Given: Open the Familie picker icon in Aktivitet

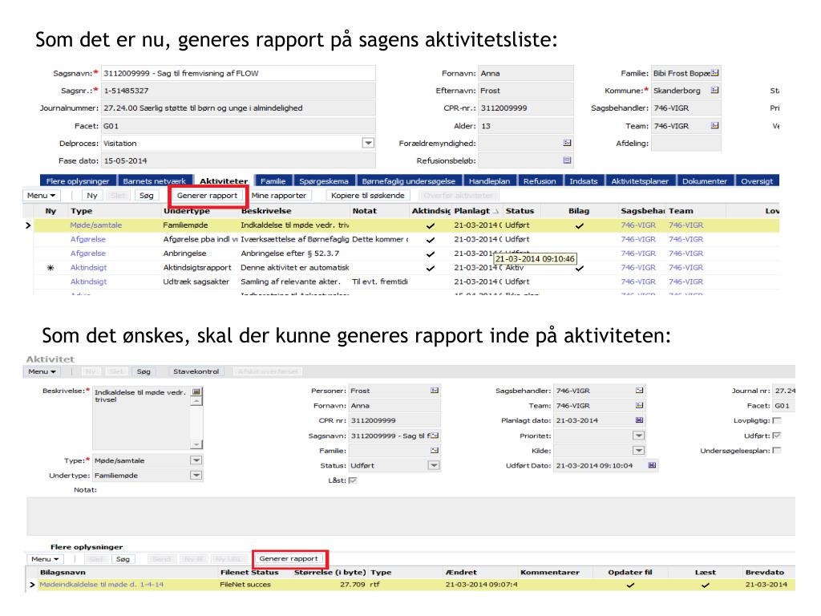Looking at the screenshot, I should [435, 451].
